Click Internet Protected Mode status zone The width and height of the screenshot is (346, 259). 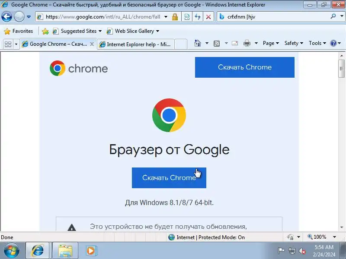click(x=207, y=237)
